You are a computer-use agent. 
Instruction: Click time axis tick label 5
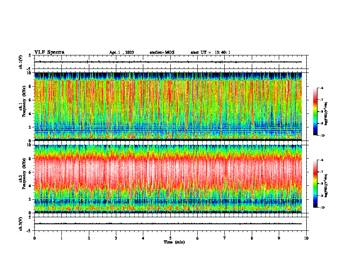(x=170, y=238)
